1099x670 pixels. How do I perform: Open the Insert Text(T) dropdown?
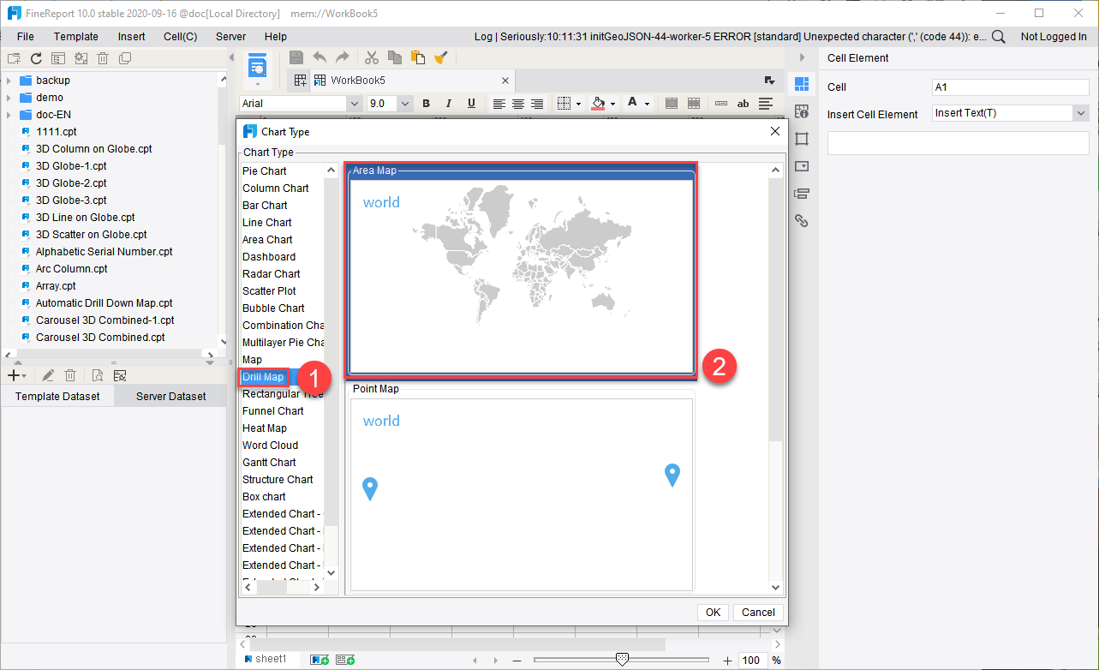click(x=1079, y=112)
